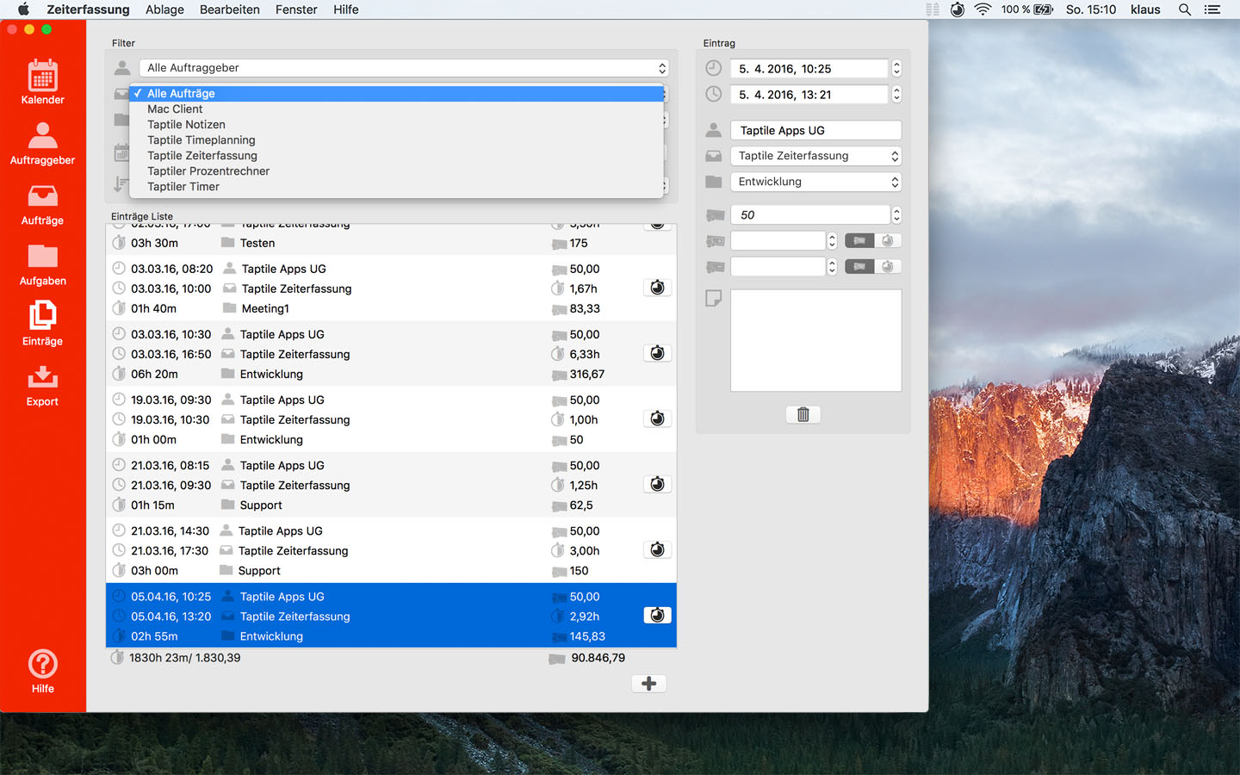The height and width of the screenshot is (775, 1240).
Task: Select the entry with duration 06h 20m
Action: coord(391,354)
